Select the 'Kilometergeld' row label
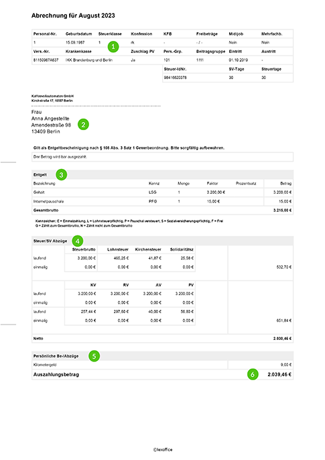The width and height of the screenshot is (325, 460). [45, 365]
